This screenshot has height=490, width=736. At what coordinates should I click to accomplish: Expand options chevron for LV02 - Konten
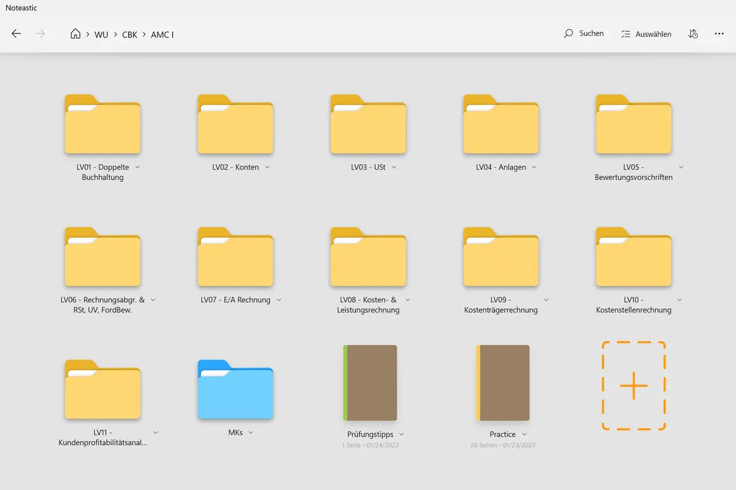267,167
